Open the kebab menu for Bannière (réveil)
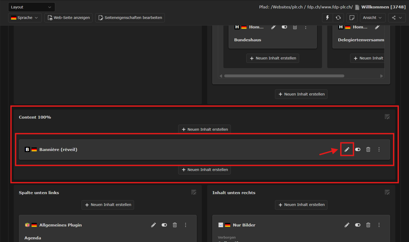 tap(379, 149)
